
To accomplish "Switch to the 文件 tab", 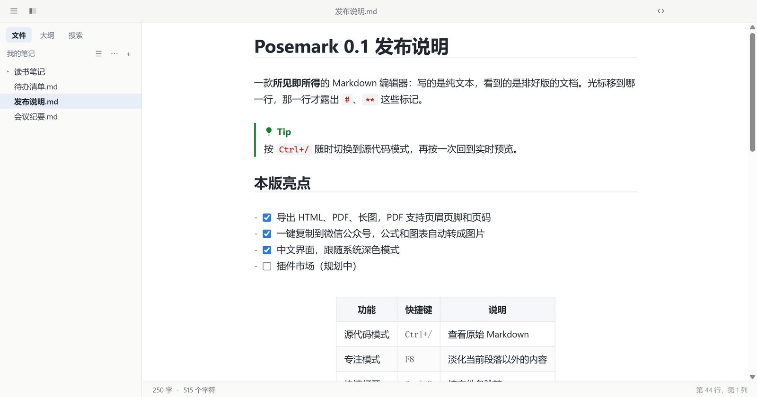I will pos(19,35).
